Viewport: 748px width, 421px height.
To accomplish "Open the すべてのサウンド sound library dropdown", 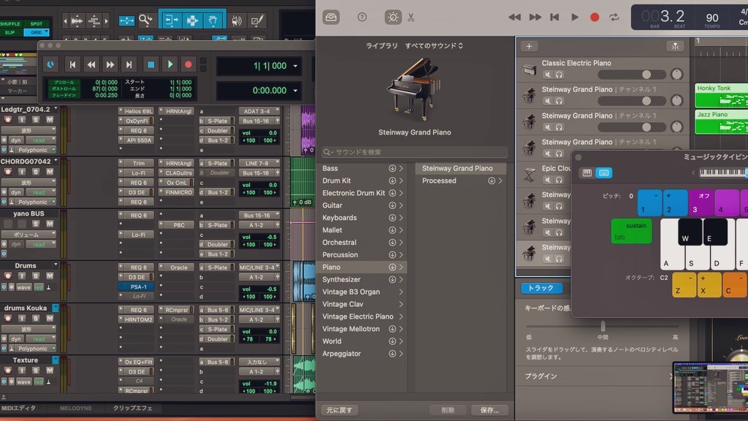I will tap(435, 46).
